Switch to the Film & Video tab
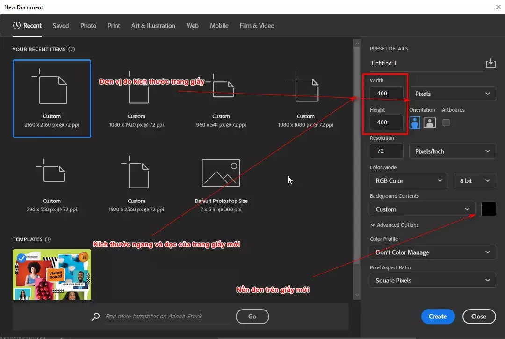Viewport: 505px width, 339px height. 257,26
